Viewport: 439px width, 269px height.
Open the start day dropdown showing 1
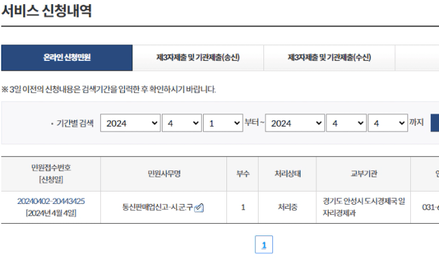point(223,123)
